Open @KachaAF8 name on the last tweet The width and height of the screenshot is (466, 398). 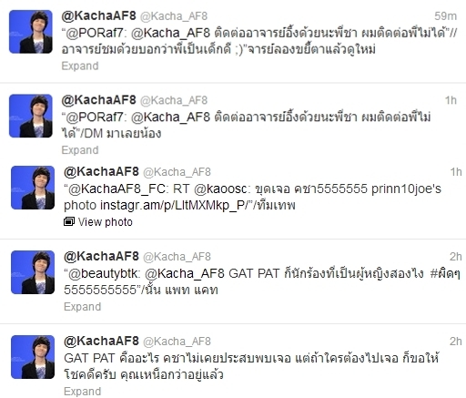pyautogui.click(x=101, y=342)
